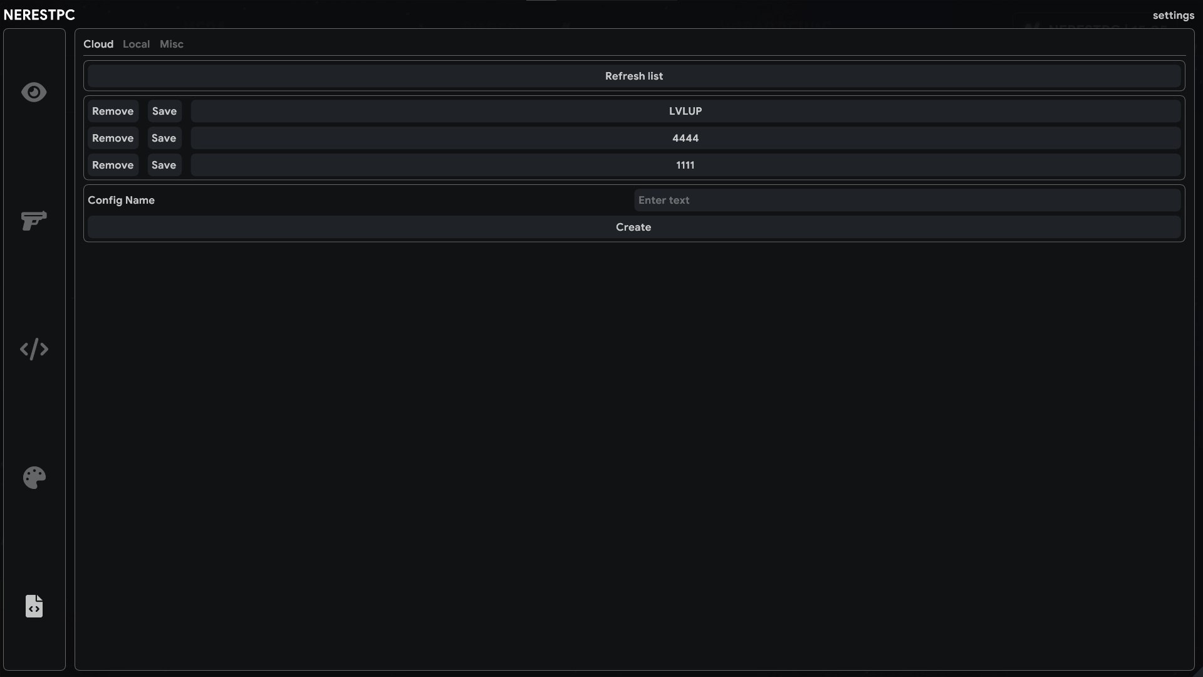Image resolution: width=1203 pixels, height=677 pixels.
Task: Load the LVLUP config entry
Action: click(x=685, y=111)
